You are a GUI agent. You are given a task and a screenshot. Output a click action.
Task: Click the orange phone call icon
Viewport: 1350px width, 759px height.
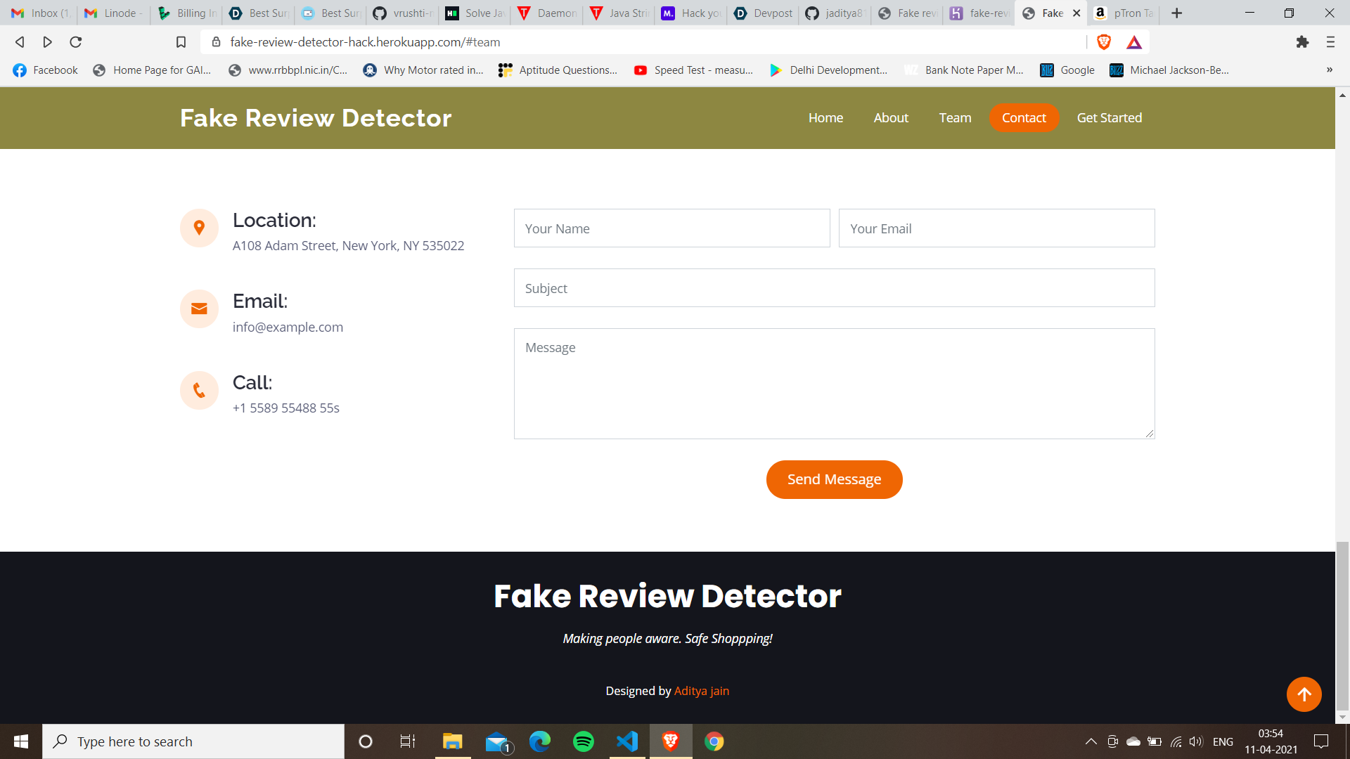pyautogui.click(x=199, y=390)
